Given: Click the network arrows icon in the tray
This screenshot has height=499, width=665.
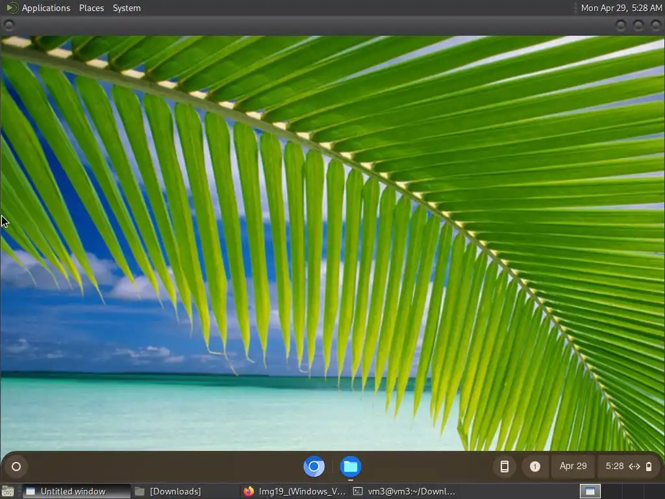Looking at the screenshot, I should point(634,467).
